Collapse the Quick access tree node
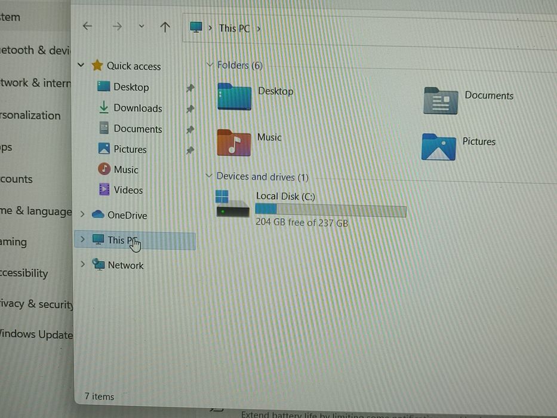Screen dimensions: 557x418 [81, 65]
